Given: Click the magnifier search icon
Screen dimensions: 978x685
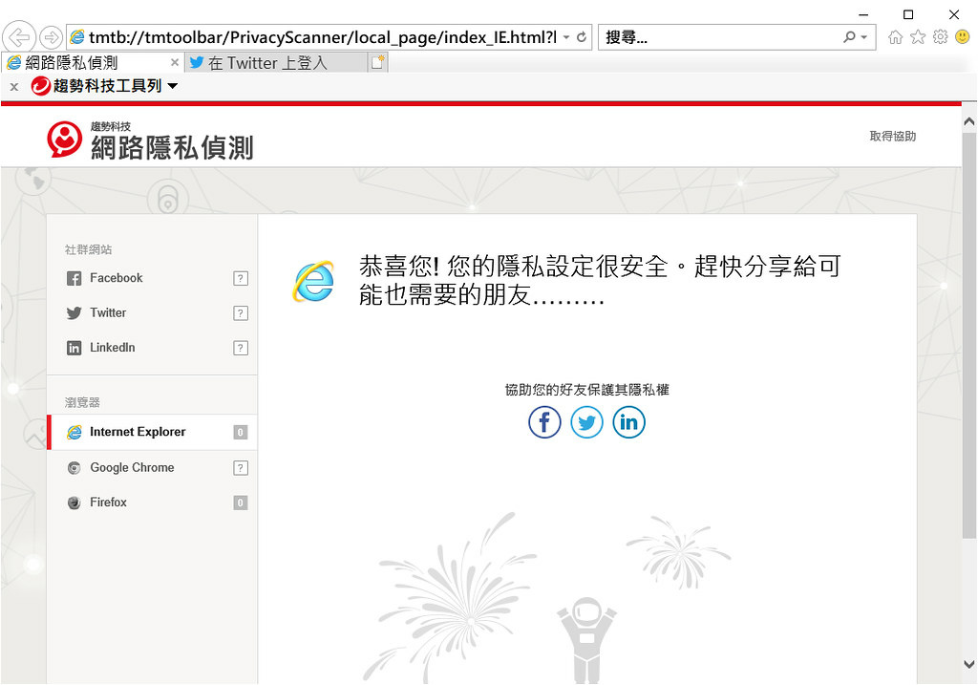Looking at the screenshot, I should coord(849,37).
